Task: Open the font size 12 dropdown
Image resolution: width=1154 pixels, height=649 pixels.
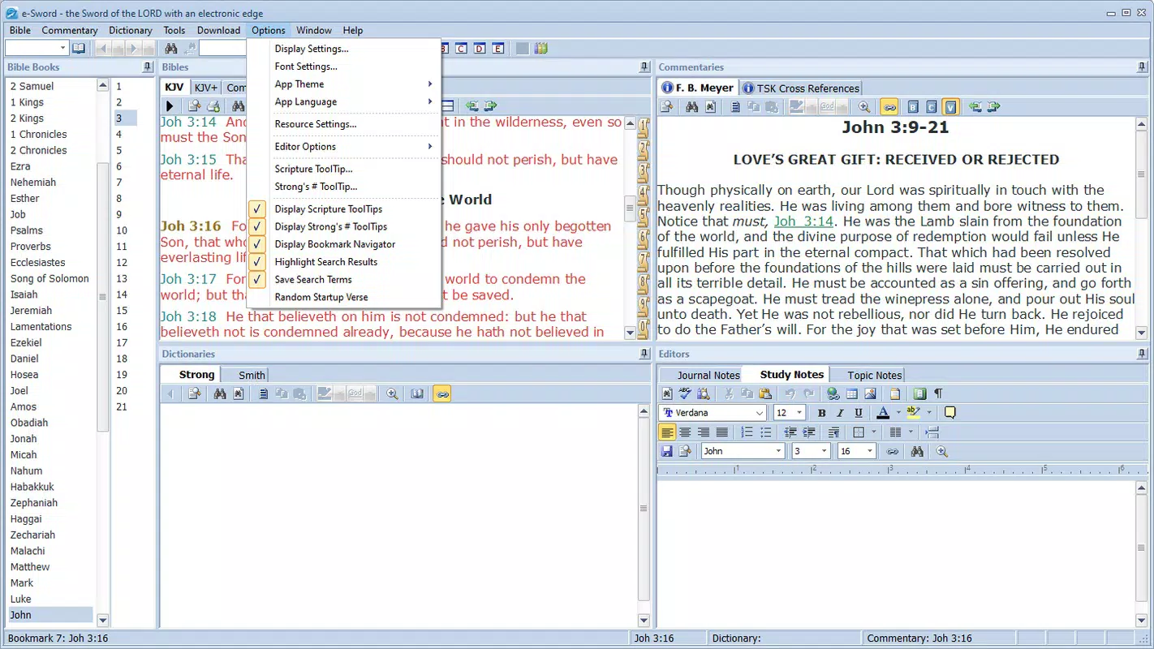Action: coord(799,413)
